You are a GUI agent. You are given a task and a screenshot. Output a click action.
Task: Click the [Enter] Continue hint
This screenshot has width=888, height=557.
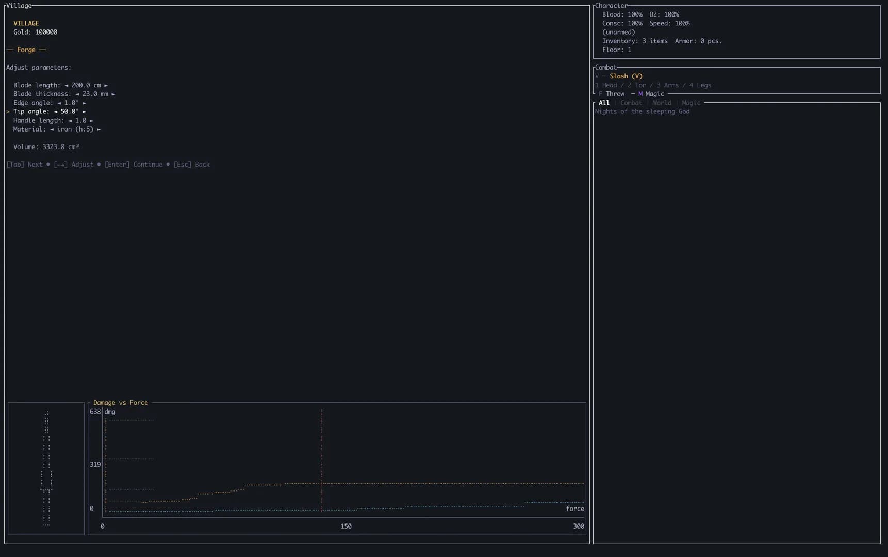(x=134, y=165)
